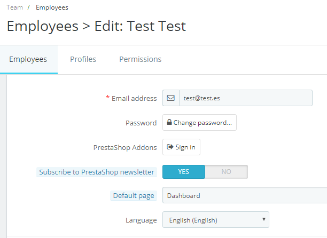327x238 pixels.
Task: Switch the newsletter toggle to NO
Action: [226, 172]
